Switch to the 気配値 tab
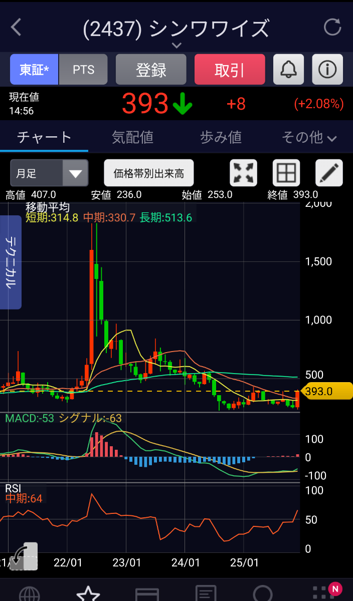This screenshot has width=353, height=601. click(132, 137)
